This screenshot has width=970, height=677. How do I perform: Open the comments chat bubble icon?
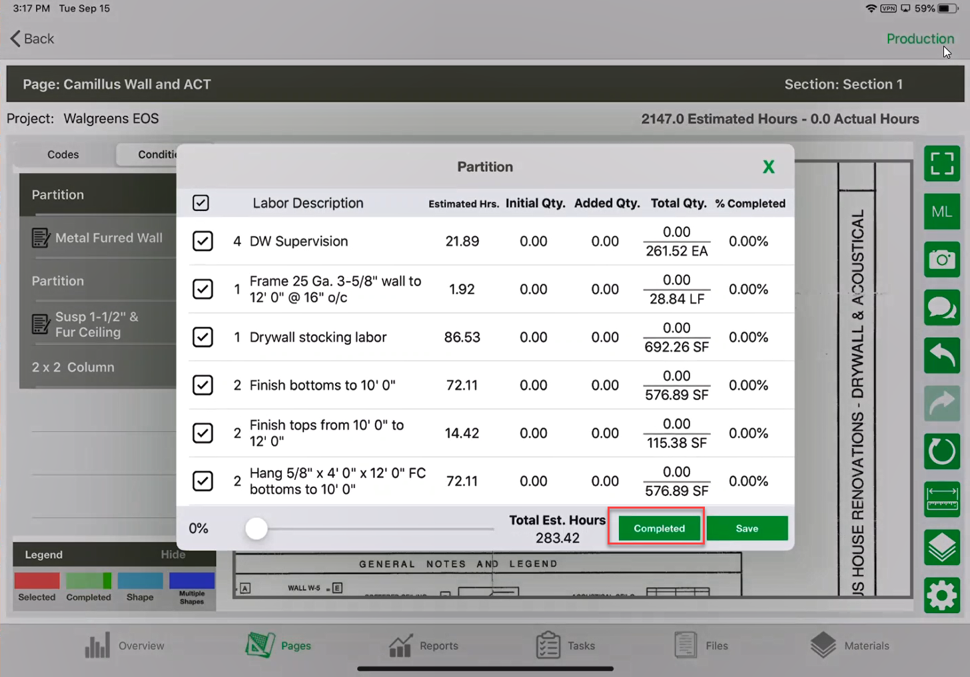pos(941,307)
